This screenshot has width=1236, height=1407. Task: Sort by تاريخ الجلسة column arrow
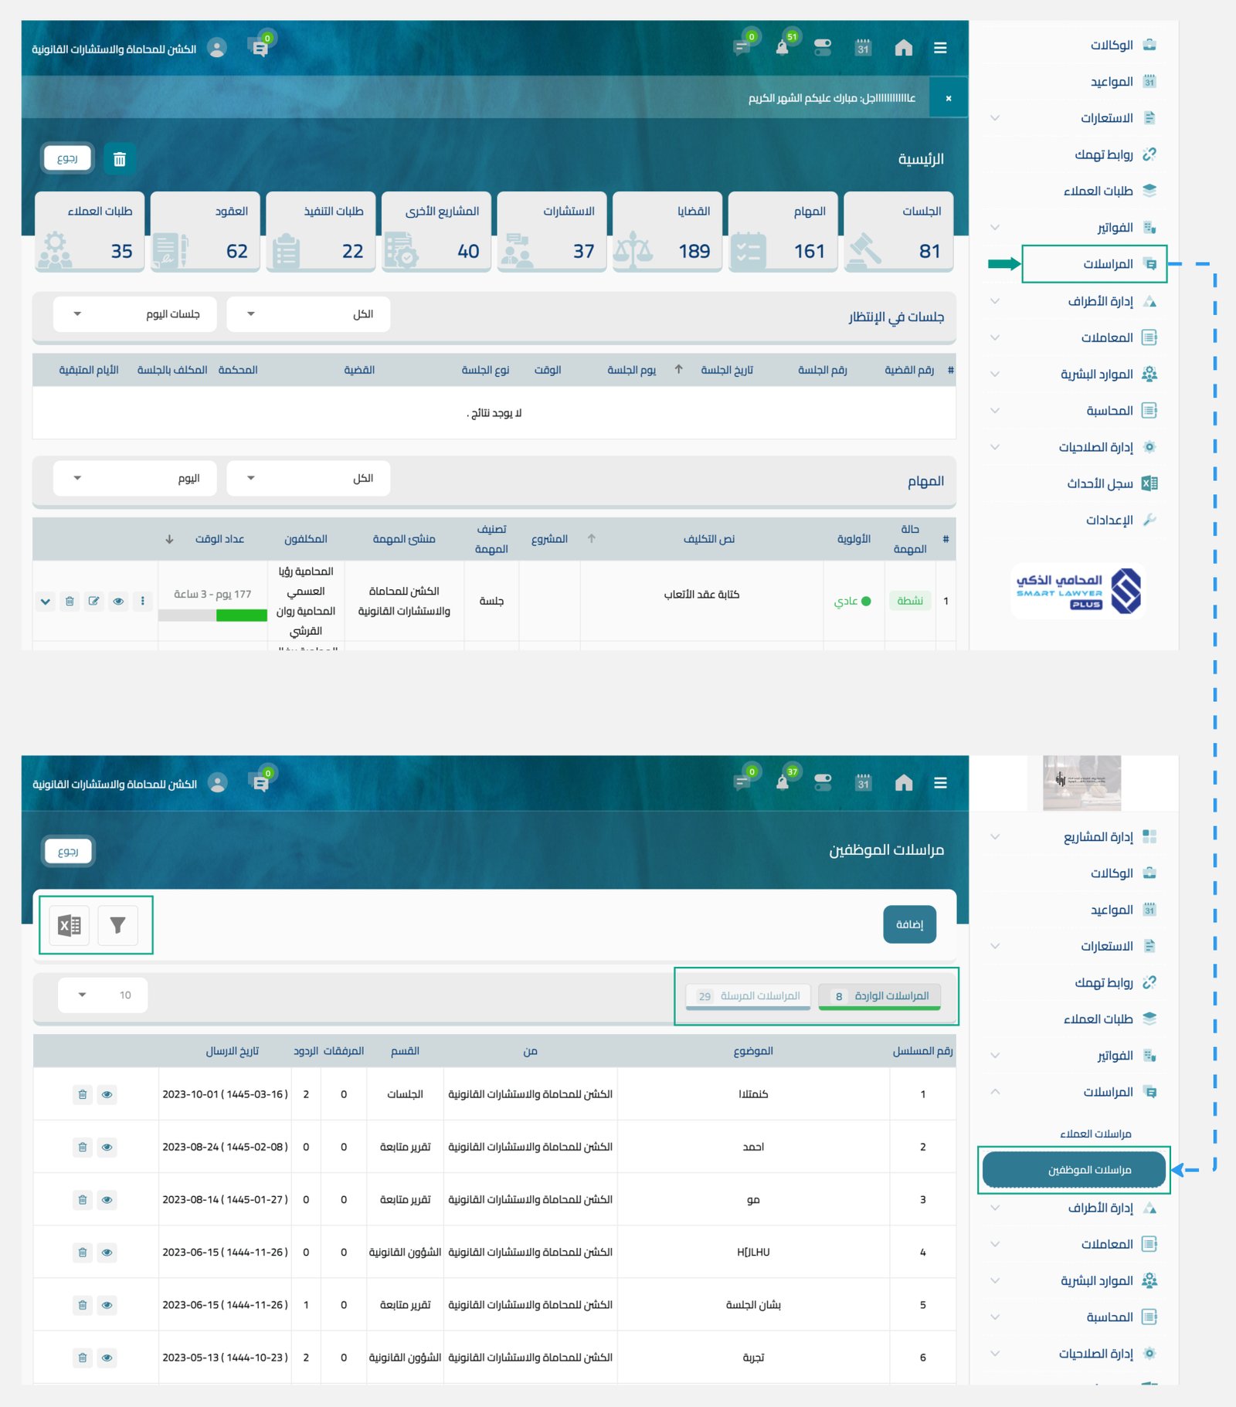pos(678,370)
